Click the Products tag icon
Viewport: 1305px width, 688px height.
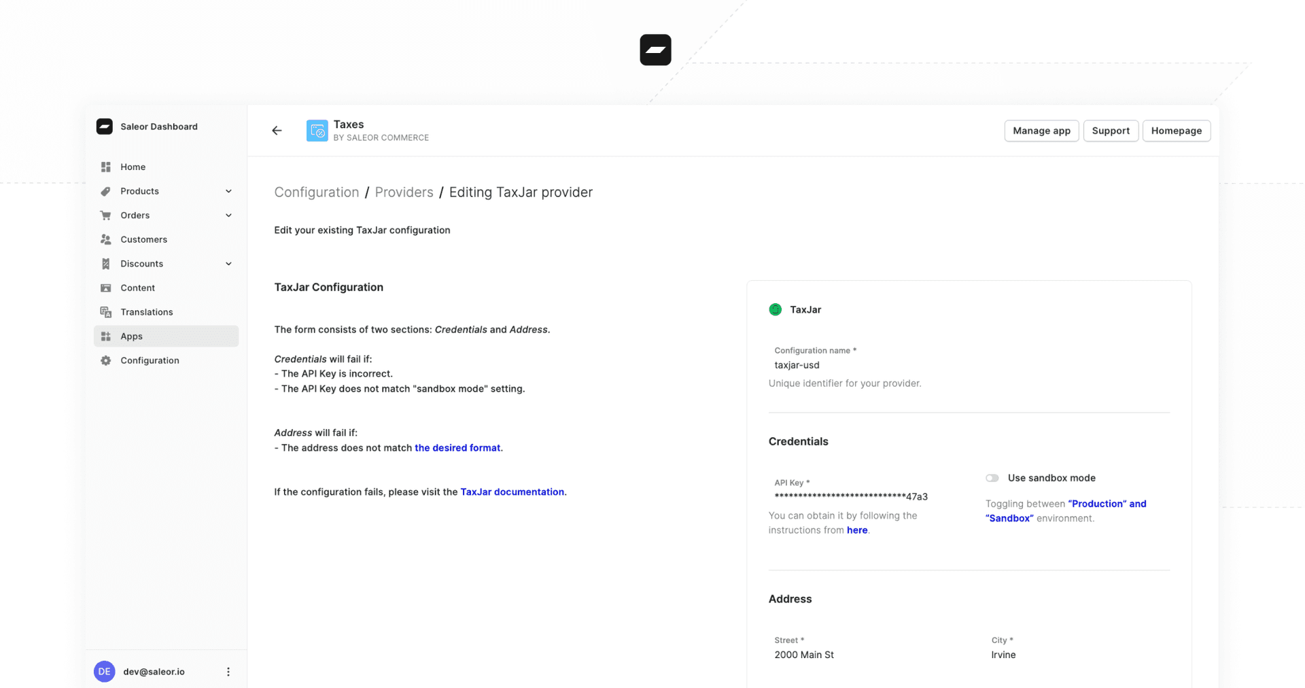click(105, 191)
